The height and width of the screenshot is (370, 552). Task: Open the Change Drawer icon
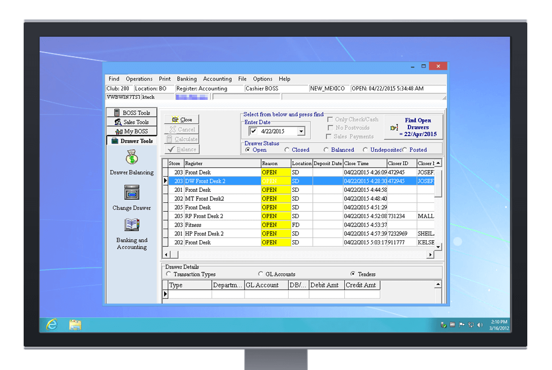tap(131, 192)
